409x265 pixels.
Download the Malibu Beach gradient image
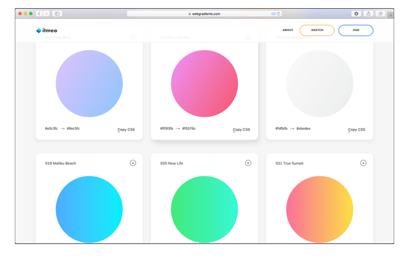click(x=133, y=163)
